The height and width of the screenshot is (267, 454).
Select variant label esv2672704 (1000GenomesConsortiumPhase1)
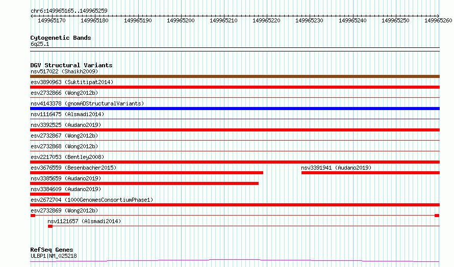(x=92, y=200)
